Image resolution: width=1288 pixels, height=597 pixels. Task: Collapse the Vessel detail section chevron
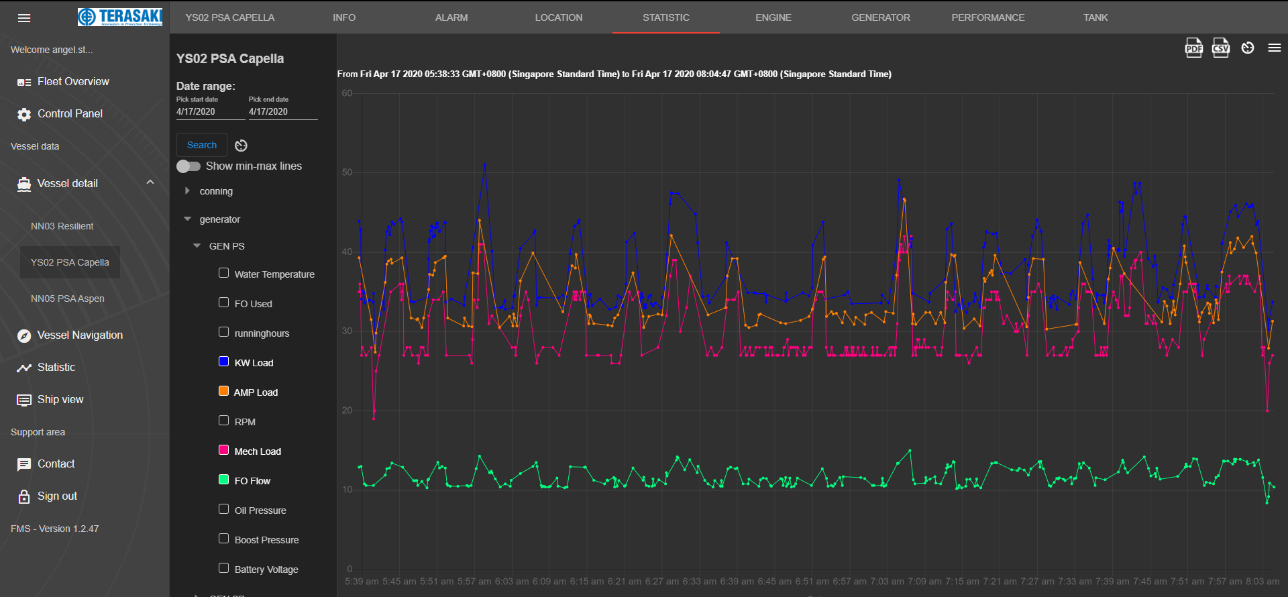click(x=150, y=182)
